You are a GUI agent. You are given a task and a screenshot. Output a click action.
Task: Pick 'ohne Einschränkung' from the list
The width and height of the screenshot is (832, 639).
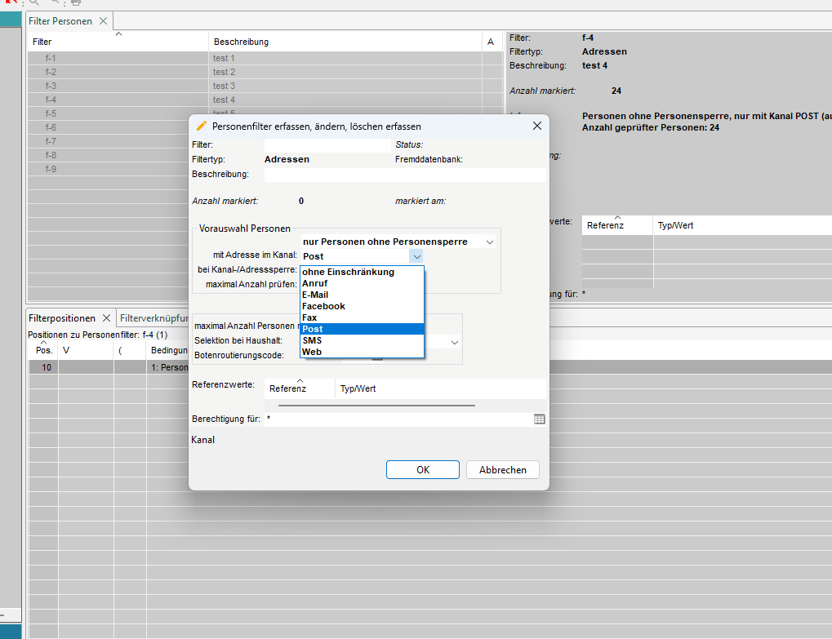point(348,272)
